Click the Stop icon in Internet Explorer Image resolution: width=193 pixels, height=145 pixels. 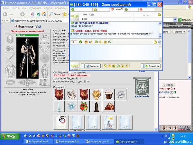click(x=32, y=14)
